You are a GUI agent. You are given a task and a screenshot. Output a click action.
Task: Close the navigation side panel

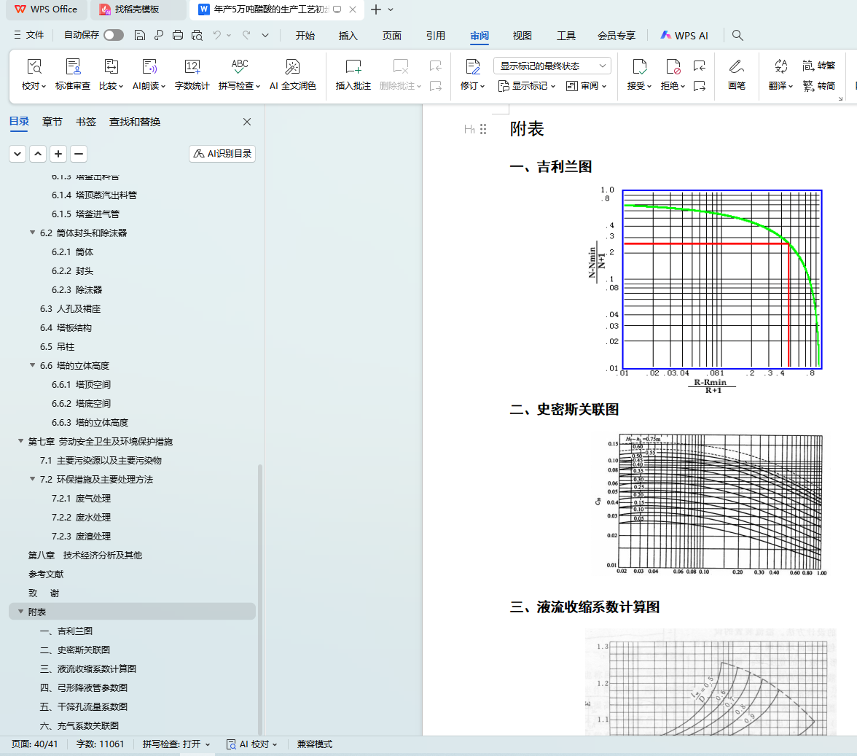(x=247, y=122)
